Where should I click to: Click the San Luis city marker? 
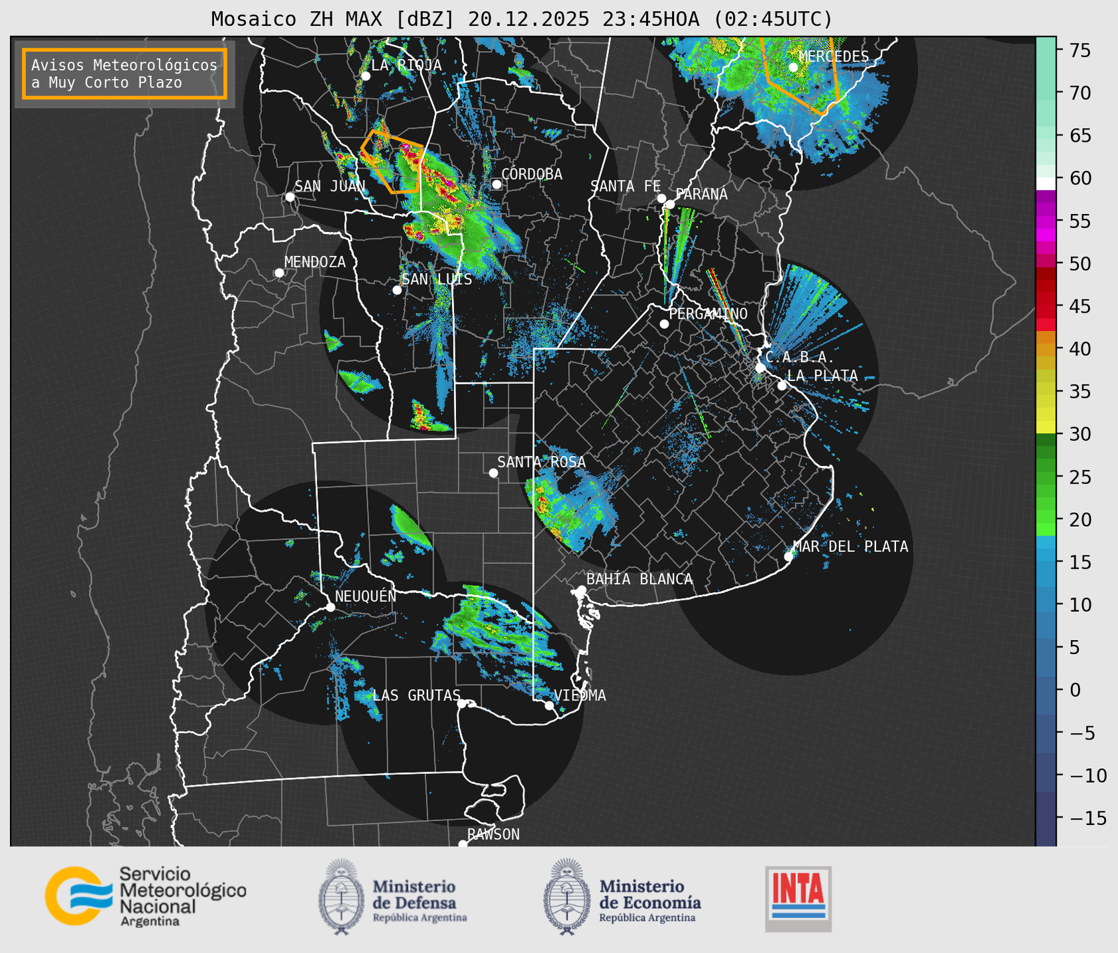point(397,290)
